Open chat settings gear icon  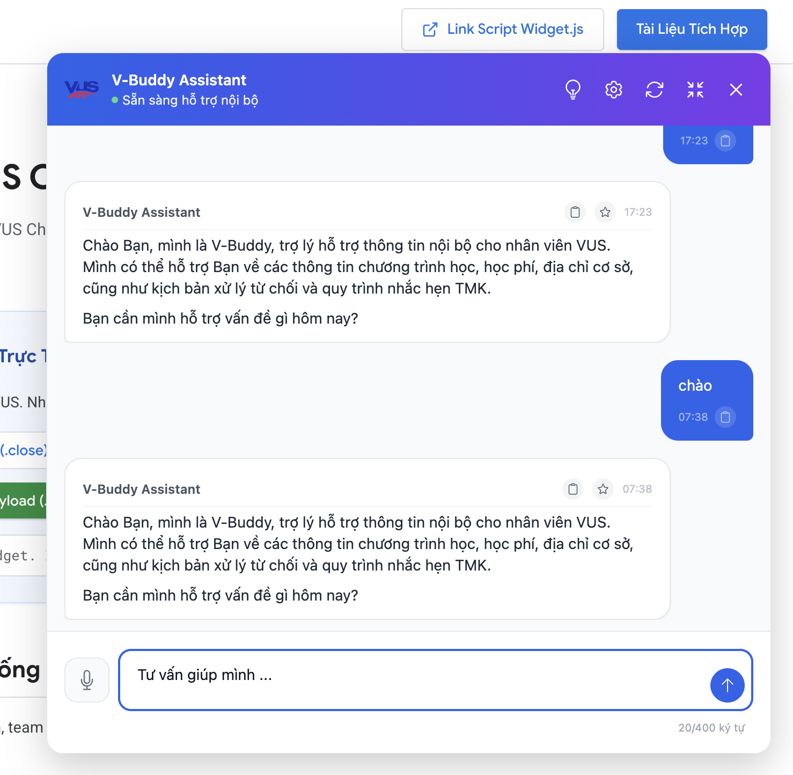tap(614, 90)
